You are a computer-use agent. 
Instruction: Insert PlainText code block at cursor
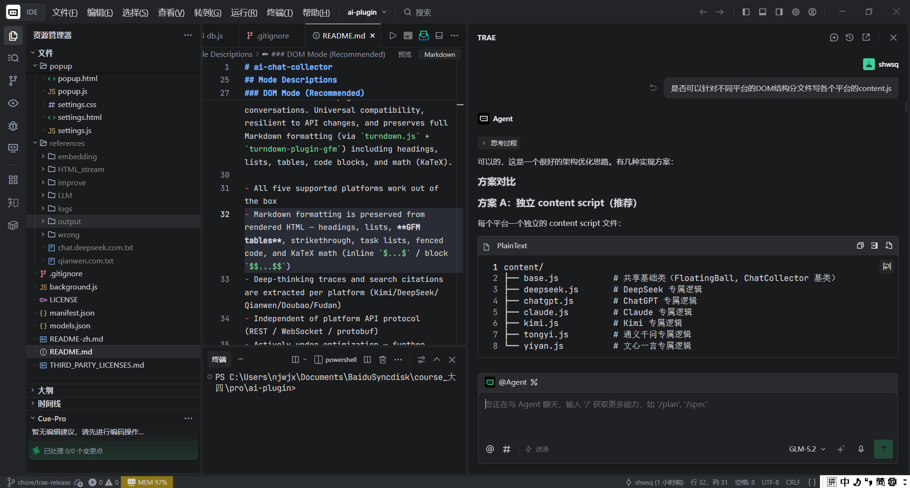(874, 245)
